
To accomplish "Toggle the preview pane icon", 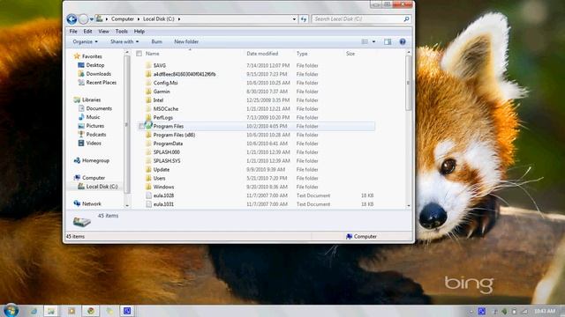I will pos(388,41).
